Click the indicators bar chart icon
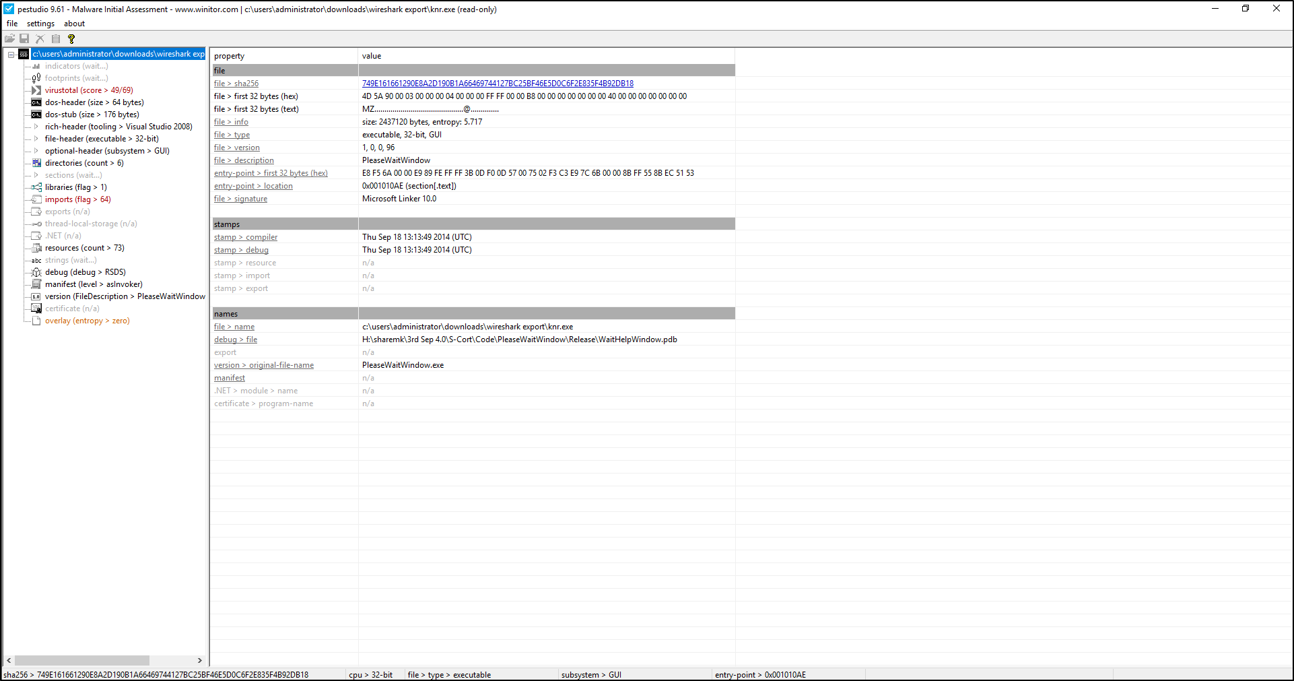 pos(36,66)
